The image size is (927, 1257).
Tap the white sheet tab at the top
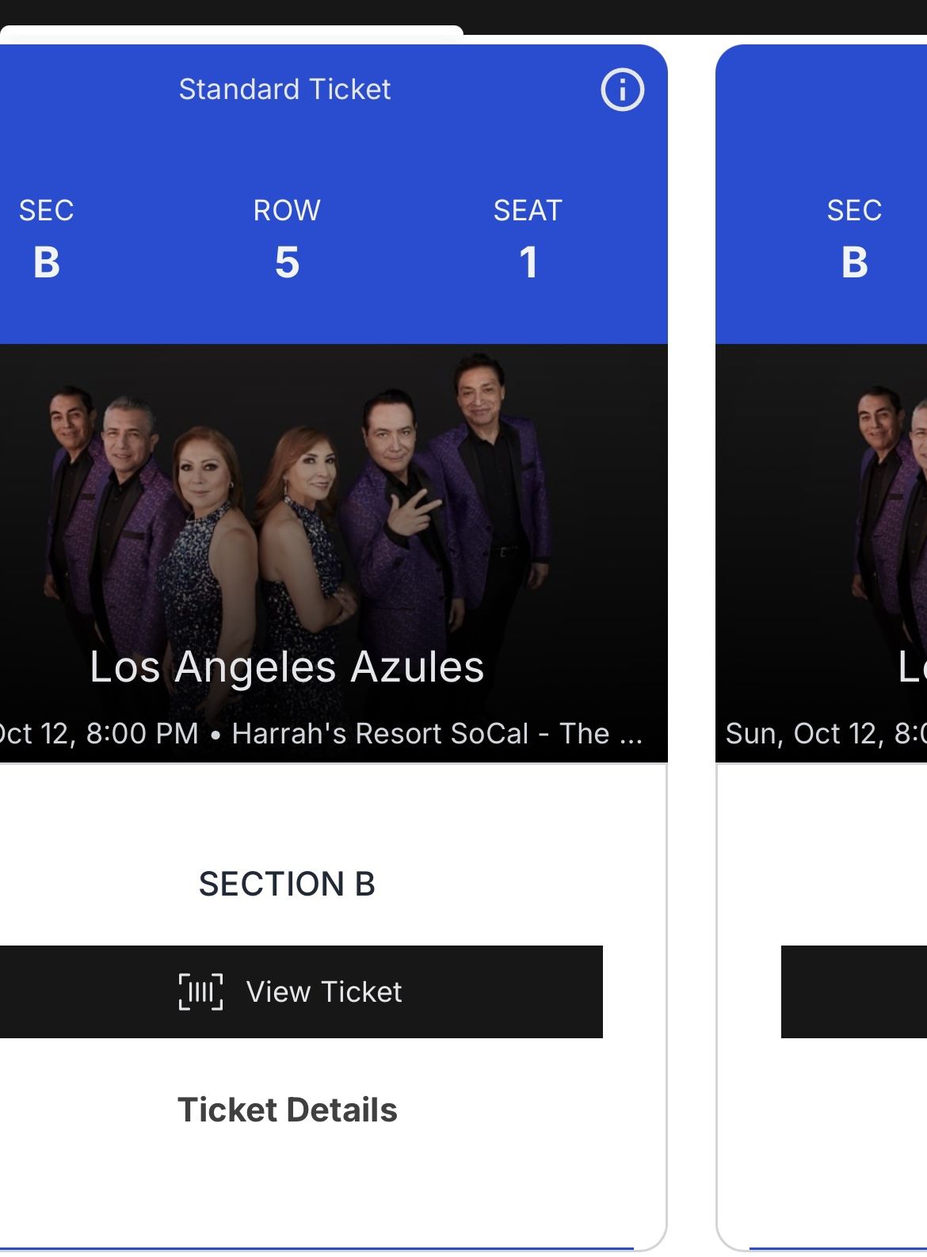(x=231, y=33)
